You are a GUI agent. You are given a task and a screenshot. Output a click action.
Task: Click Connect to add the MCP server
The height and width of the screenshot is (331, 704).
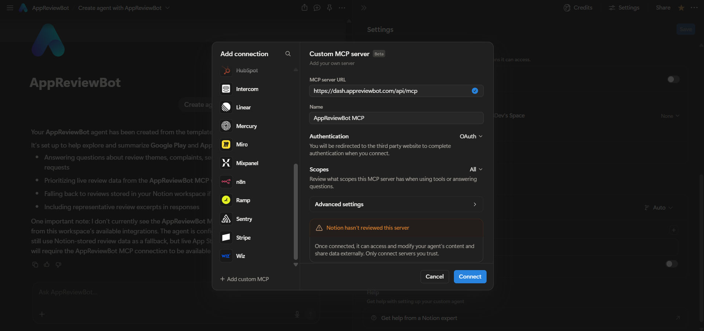[470, 277]
